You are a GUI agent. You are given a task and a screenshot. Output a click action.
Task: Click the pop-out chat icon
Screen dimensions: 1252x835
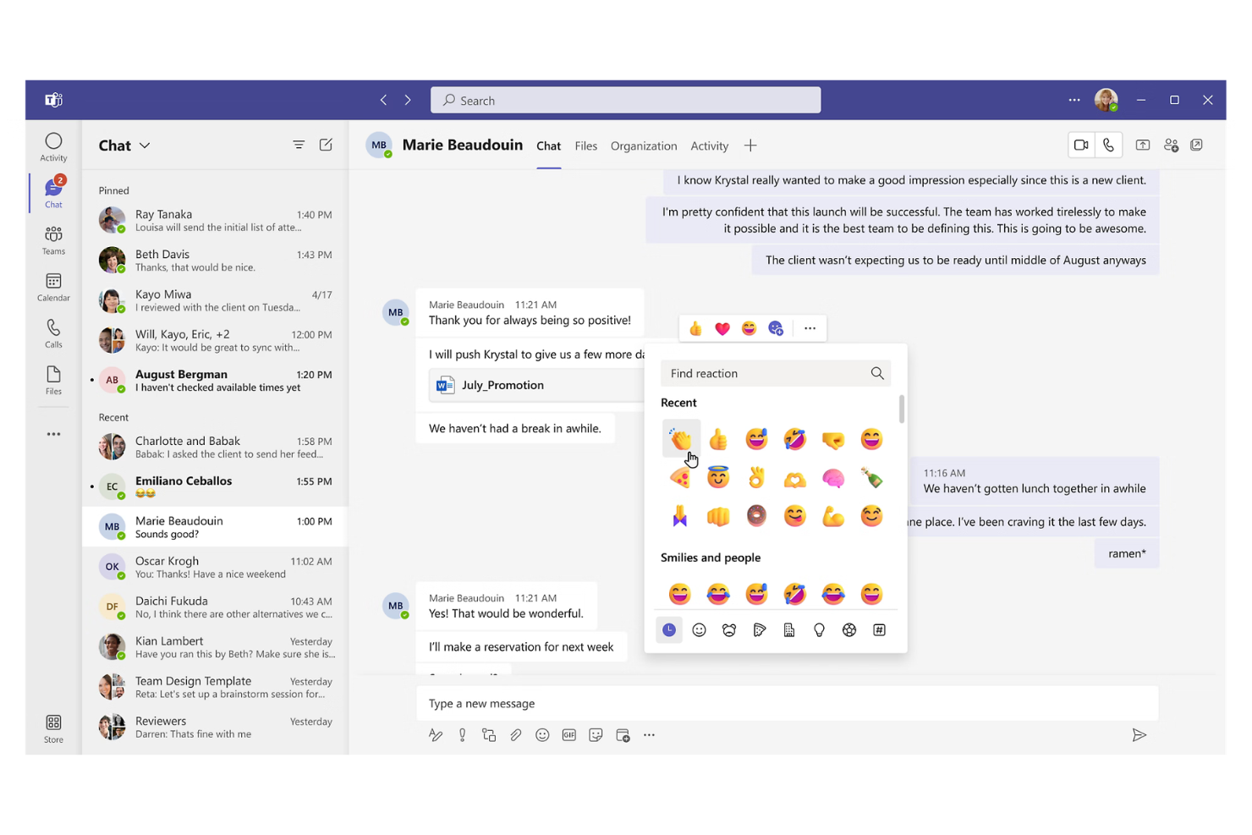pos(1197,145)
